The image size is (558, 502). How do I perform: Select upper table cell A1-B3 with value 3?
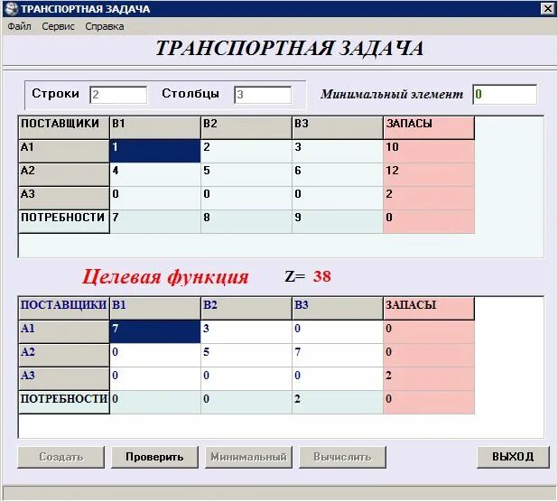[338, 151]
